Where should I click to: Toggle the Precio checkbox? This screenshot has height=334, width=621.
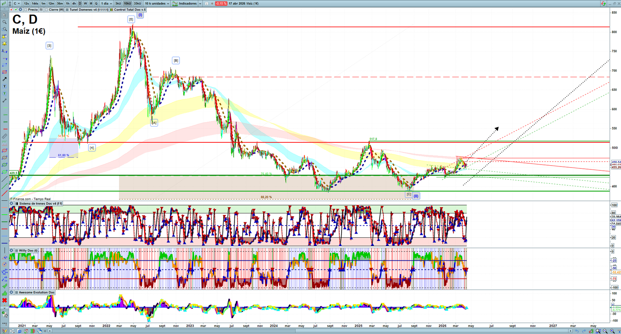[26, 10]
